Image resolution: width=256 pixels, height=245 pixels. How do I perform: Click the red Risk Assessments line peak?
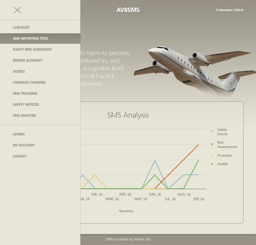[x=198, y=145]
